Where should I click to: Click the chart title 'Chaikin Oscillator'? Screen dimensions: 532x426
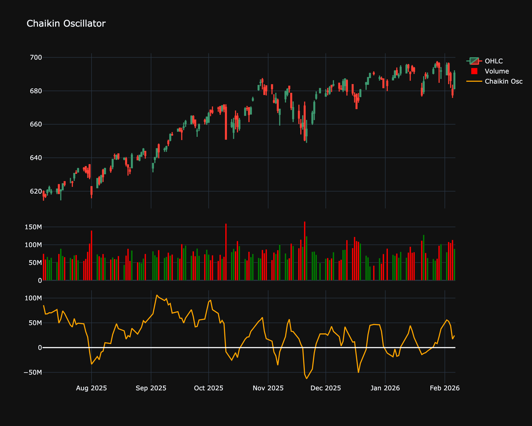[x=66, y=23]
